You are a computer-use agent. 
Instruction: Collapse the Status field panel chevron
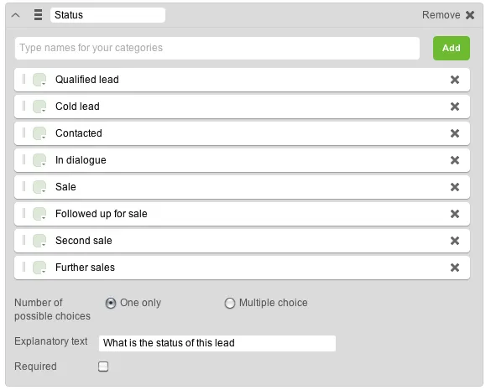pyautogui.click(x=16, y=15)
